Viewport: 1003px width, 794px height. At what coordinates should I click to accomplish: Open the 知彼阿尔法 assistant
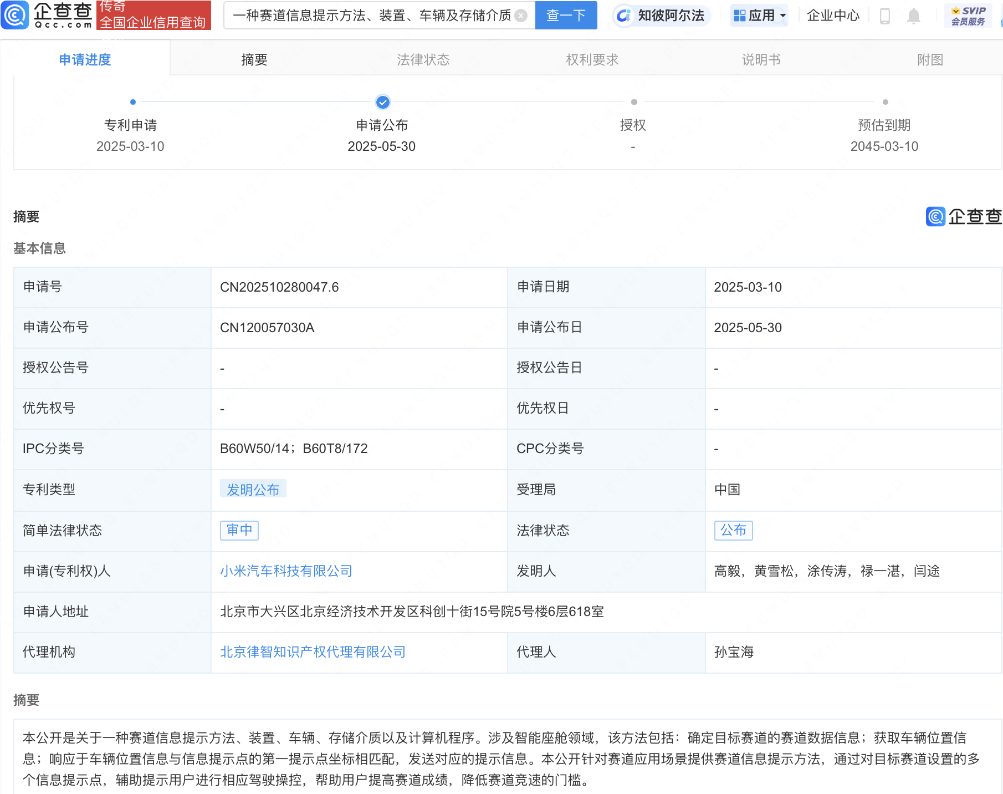pyautogui.click(x=661, y=16)
